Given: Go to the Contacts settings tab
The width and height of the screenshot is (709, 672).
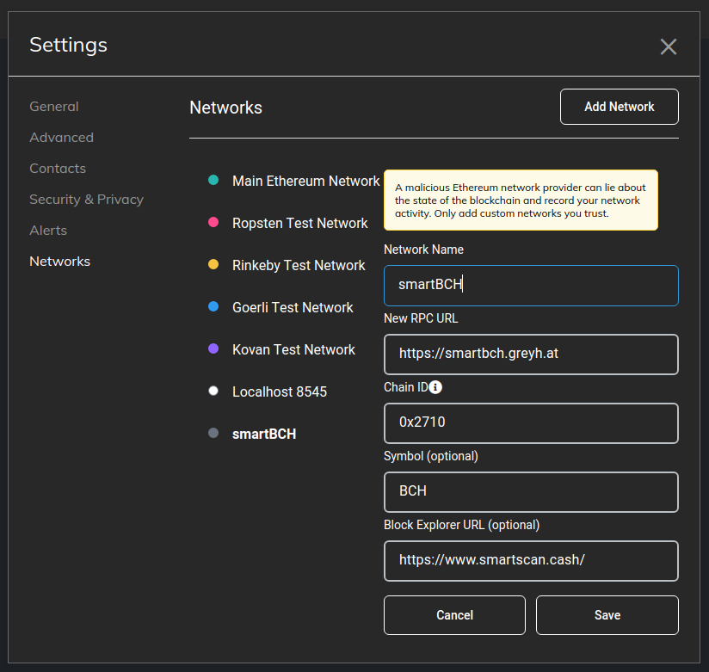Looking at the screenshot, I should coord(58,169).
